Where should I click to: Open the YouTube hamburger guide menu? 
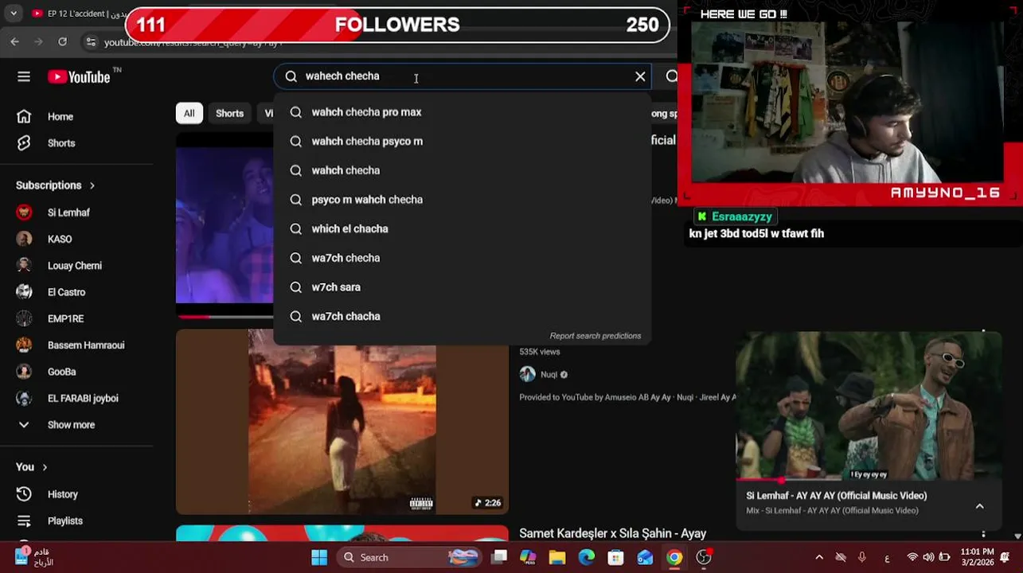point(24,76)
